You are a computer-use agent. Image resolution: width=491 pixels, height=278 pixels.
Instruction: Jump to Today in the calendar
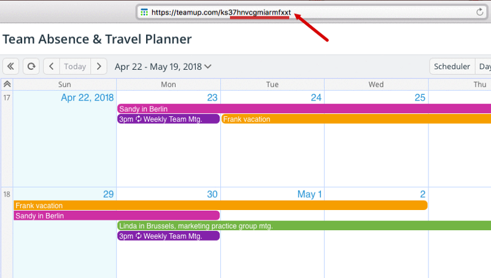tap(75, 66)
